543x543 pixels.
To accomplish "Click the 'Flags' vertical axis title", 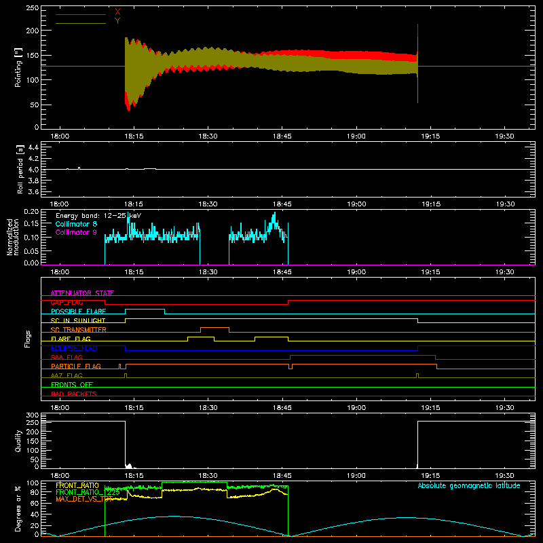I will tap(27, 339).
